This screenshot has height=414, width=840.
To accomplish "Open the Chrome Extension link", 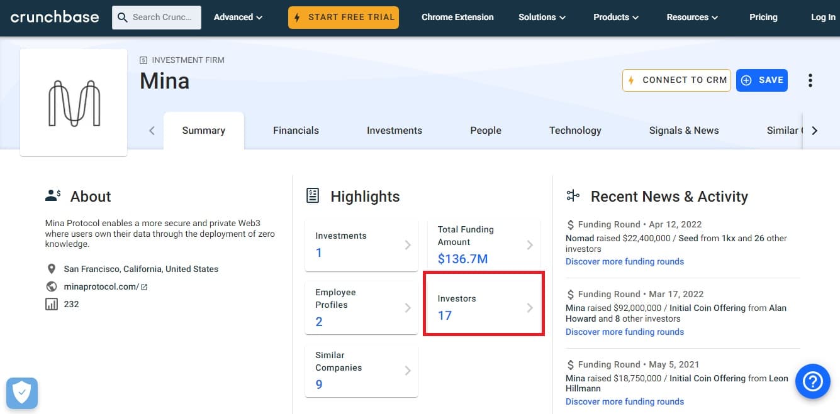I will pos(457,17).
